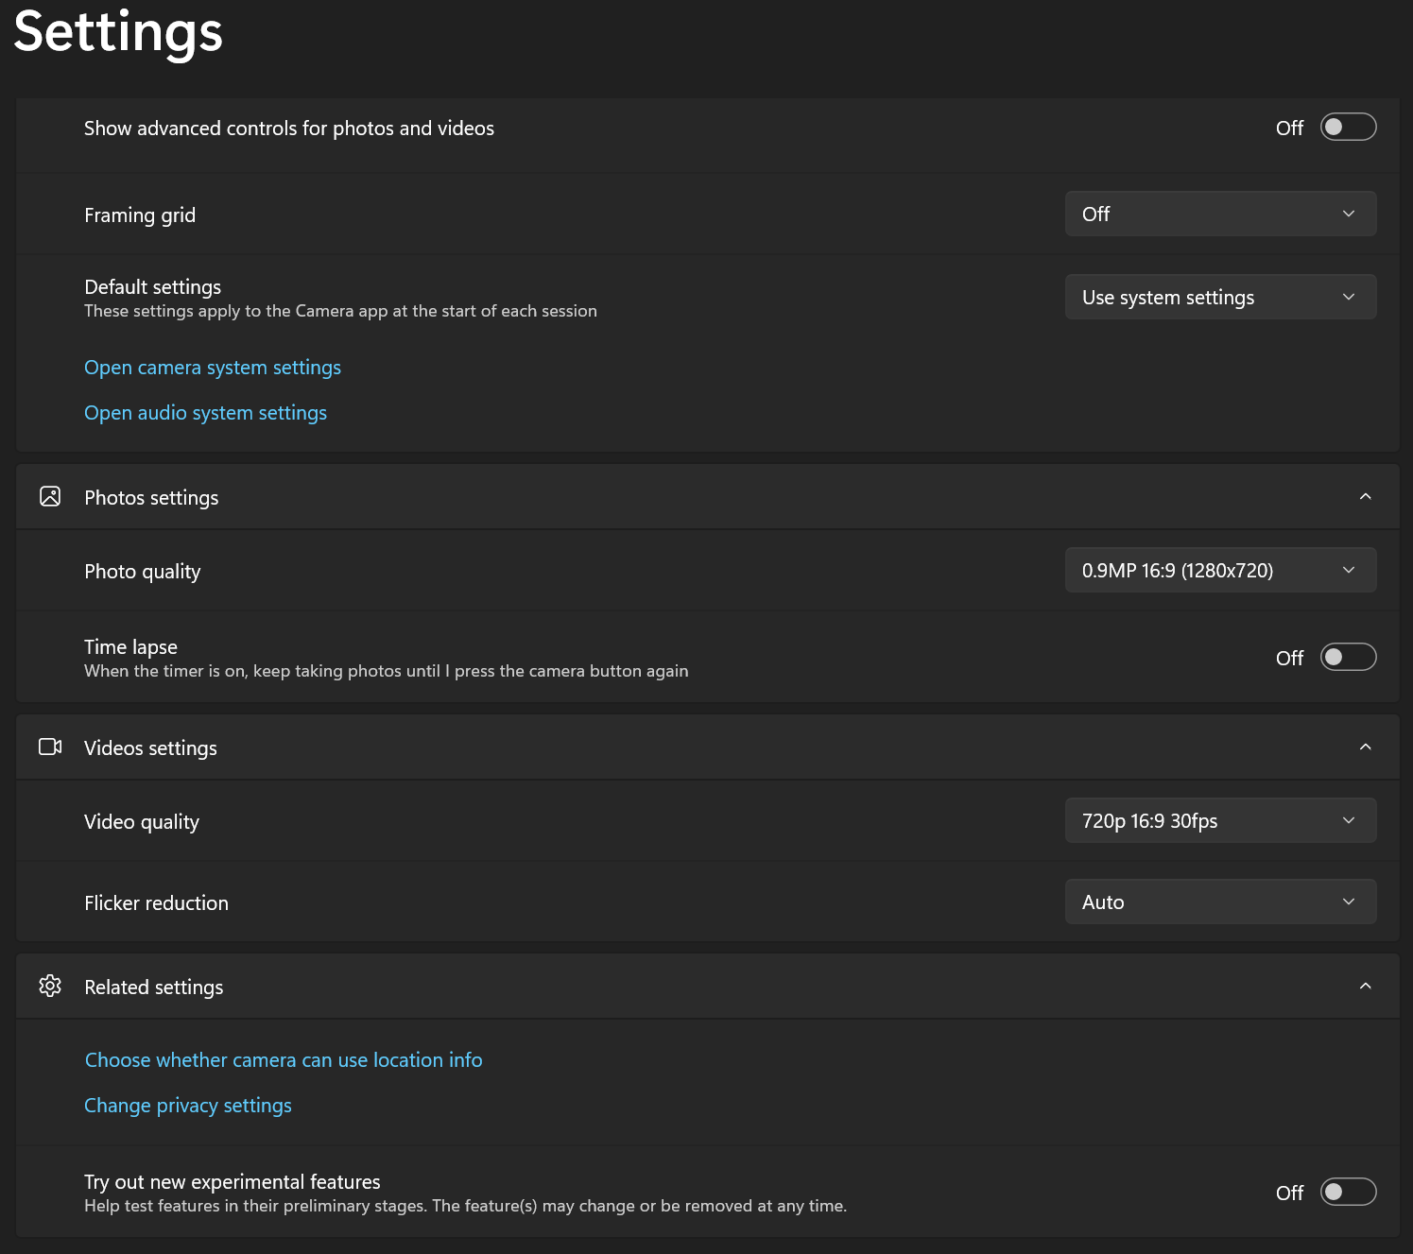The height and width of the screenshot is (1254, 1413).
Task: Collapse the Videos settings section chevron
Action: point(1365,747)
